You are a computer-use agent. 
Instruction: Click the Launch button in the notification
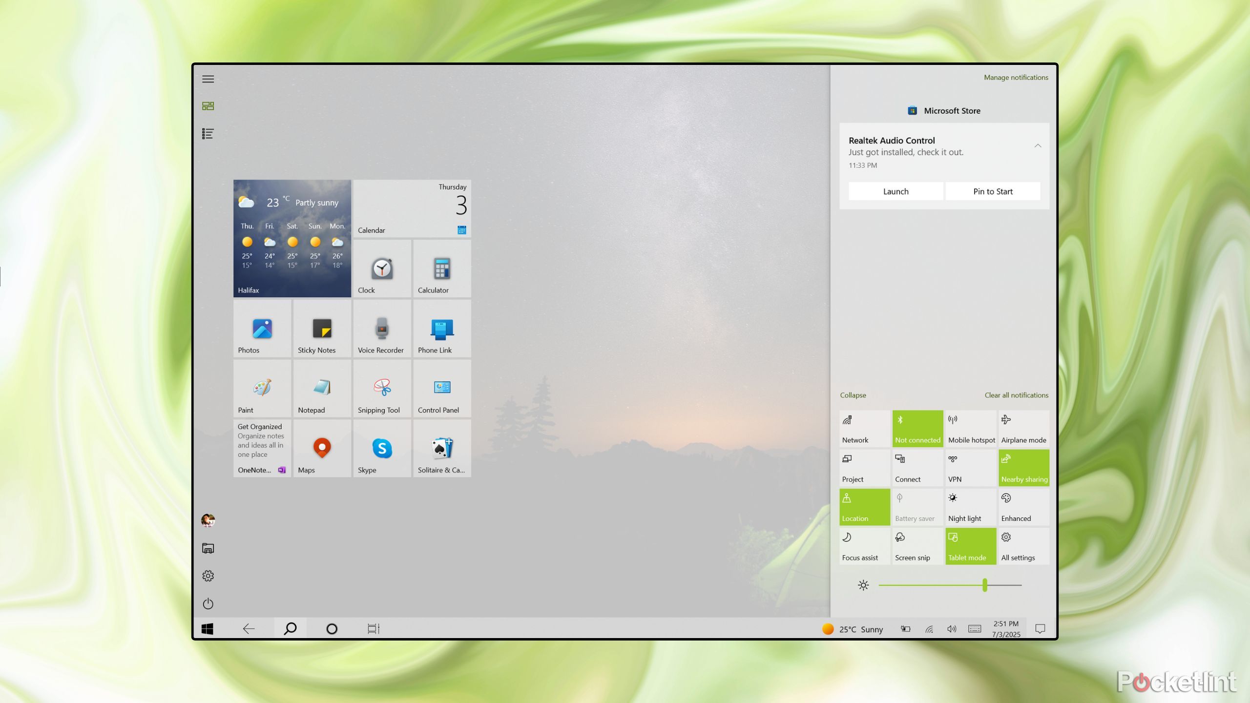pyautogui.click(x=896, y=191)
